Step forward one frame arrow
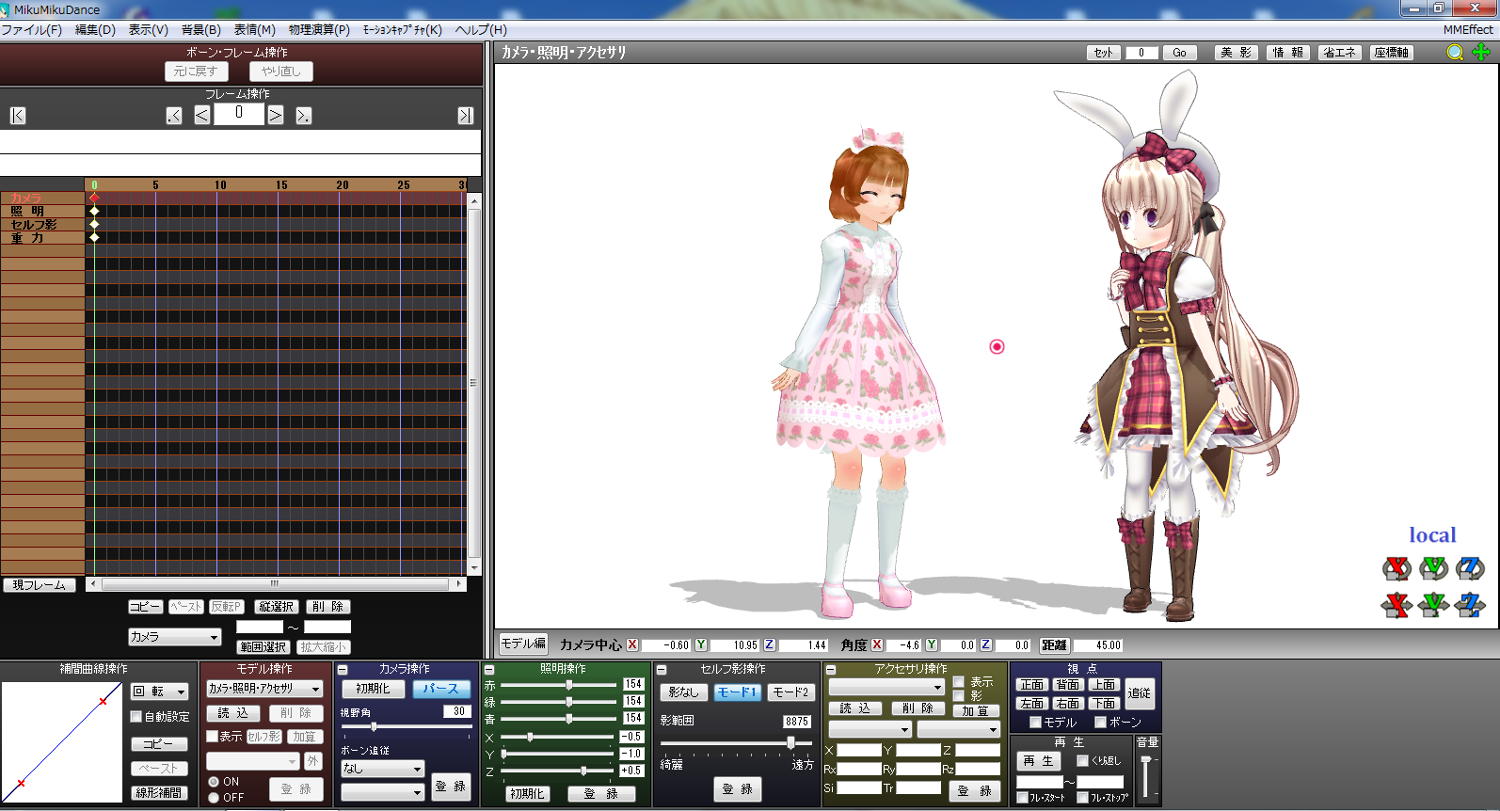The height and width of the screenshot is (811, 1500). (x=275, y=116)
